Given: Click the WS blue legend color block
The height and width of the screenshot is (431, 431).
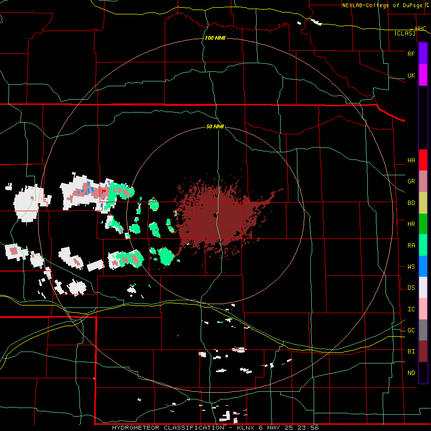Looking at the screenshot, I should (423, 266).
